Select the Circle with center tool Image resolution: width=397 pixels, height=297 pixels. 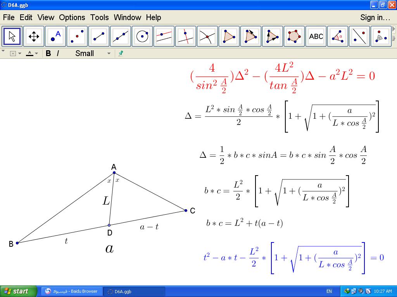pyautogui.click(x=142, y=37)
